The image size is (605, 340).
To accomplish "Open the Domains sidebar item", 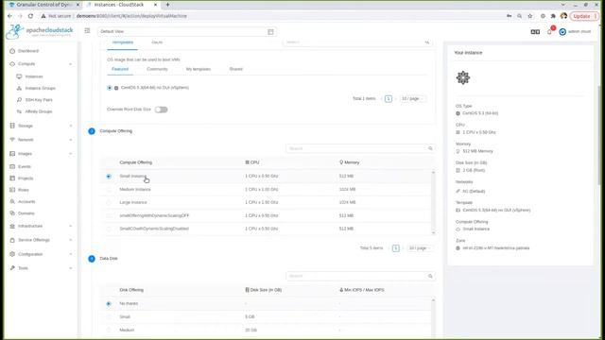I will [26, 213].
